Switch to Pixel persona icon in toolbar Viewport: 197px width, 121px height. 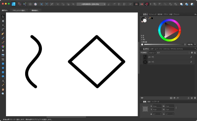pyautogui.click(x=19, y=4)
